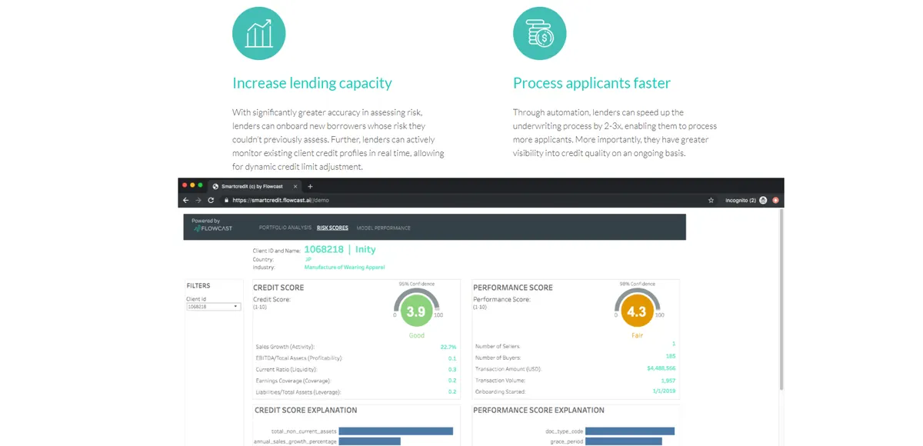Click the browser vertical scrollbar
Image resolution: width=923 pixels, height=446 pixels.
781,300
